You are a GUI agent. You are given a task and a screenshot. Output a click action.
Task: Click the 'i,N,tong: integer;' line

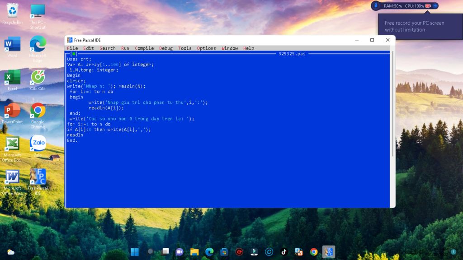(94, 70)
